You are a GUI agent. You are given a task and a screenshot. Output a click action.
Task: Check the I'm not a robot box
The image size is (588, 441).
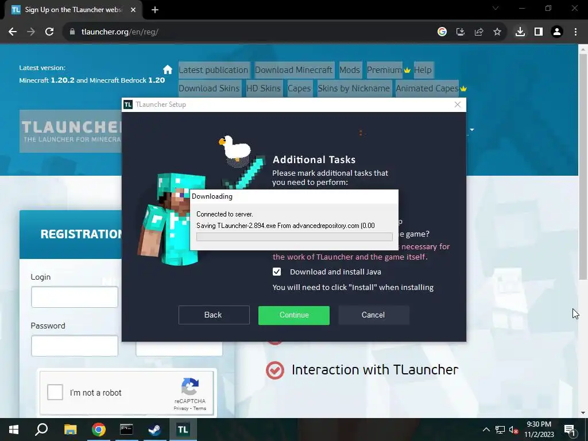coord(55,392)
